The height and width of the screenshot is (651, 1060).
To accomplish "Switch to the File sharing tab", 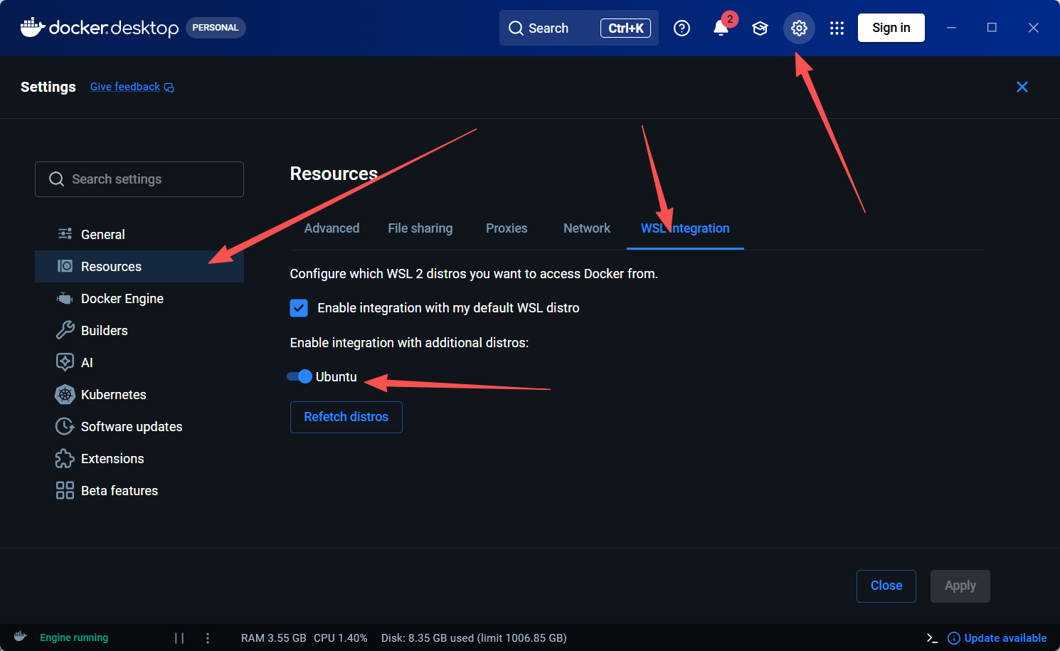I will 420,228.
